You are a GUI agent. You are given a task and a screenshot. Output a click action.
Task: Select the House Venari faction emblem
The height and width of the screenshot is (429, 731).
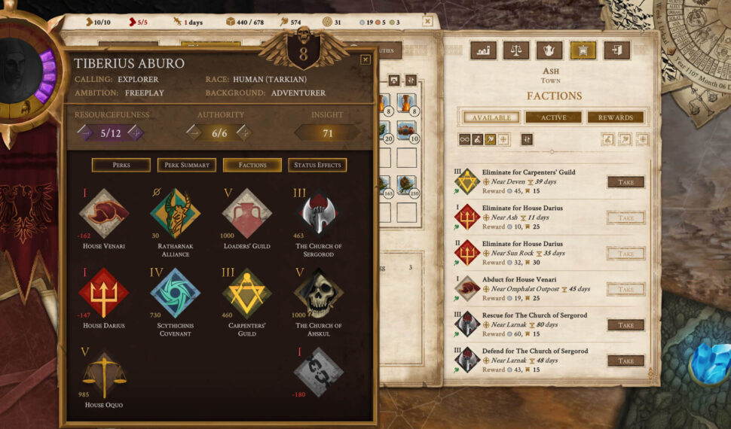(x=103, y=213)
